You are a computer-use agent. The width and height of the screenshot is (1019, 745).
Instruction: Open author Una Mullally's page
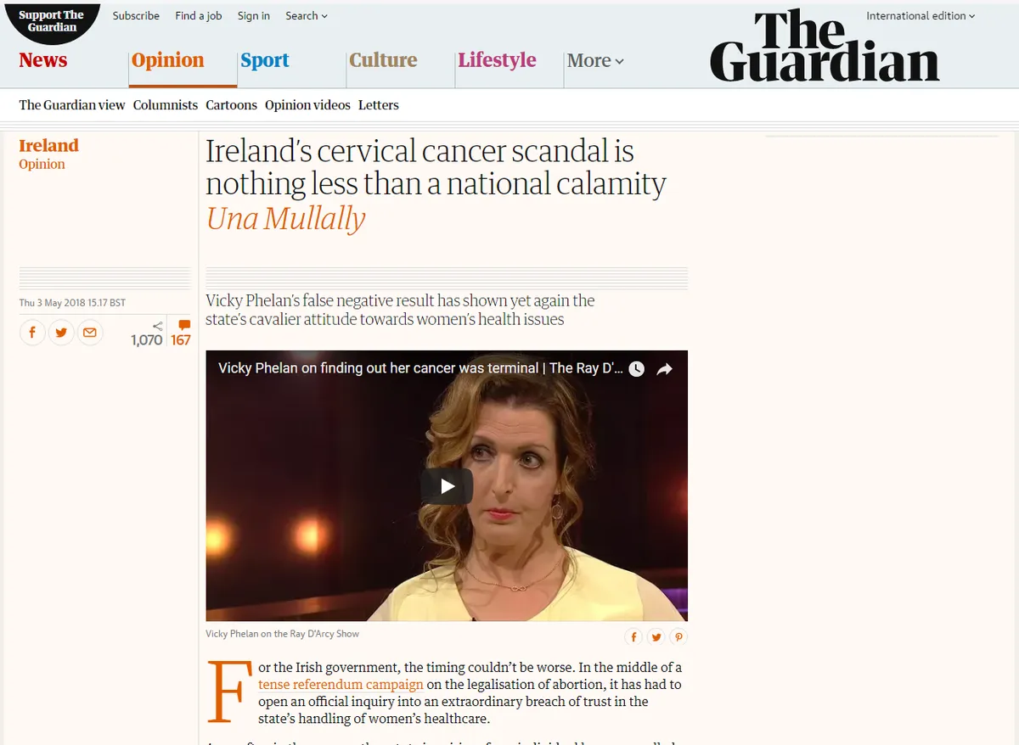[285, 218]
